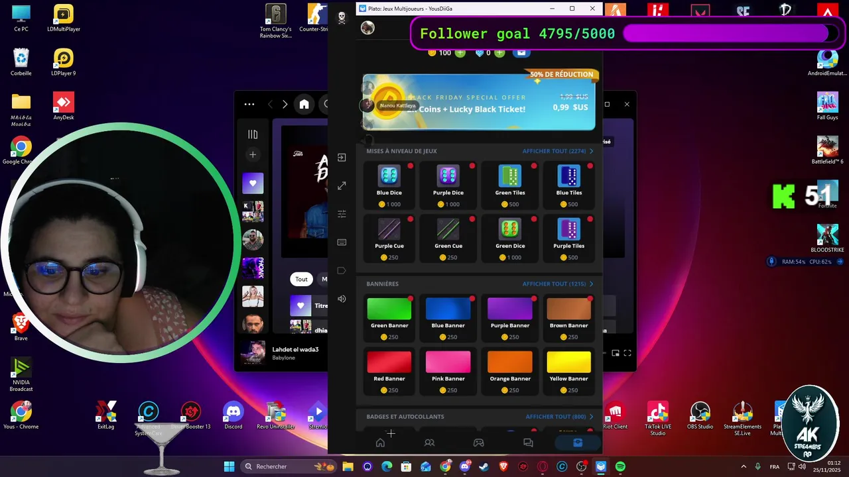Open the Black Friday special offer banner

[x=479, y=102]
